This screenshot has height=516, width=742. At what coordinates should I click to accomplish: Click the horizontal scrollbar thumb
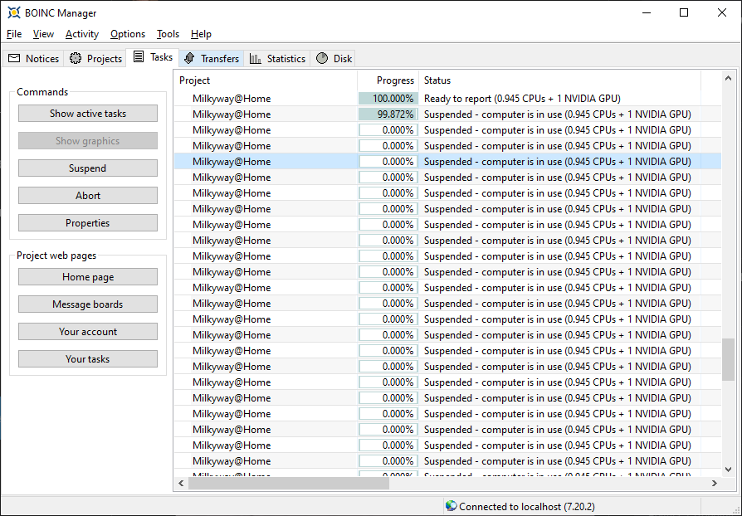pyautogui.click(x=289, y=483)
